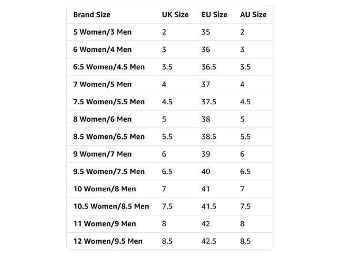Click the 7 Women/5 Men brand size

102,85
